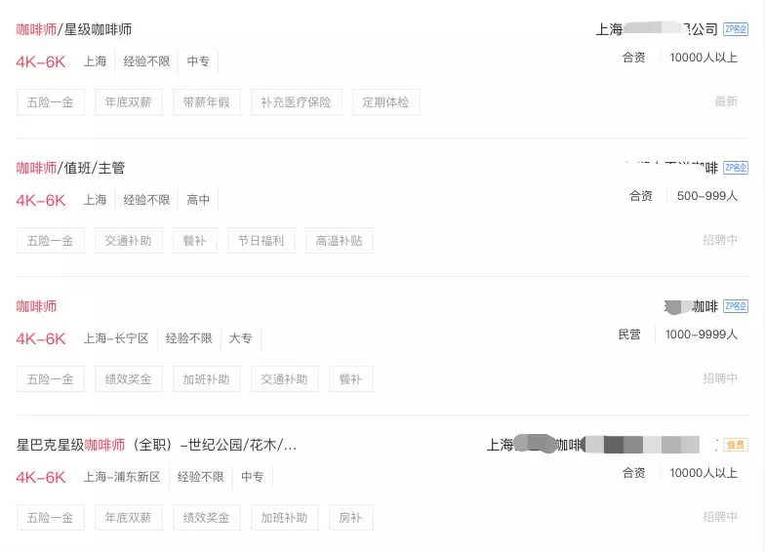Select the 高温补贴 benefit tag
The height and width of the screenshot is (552, 765).
(339, 240)
